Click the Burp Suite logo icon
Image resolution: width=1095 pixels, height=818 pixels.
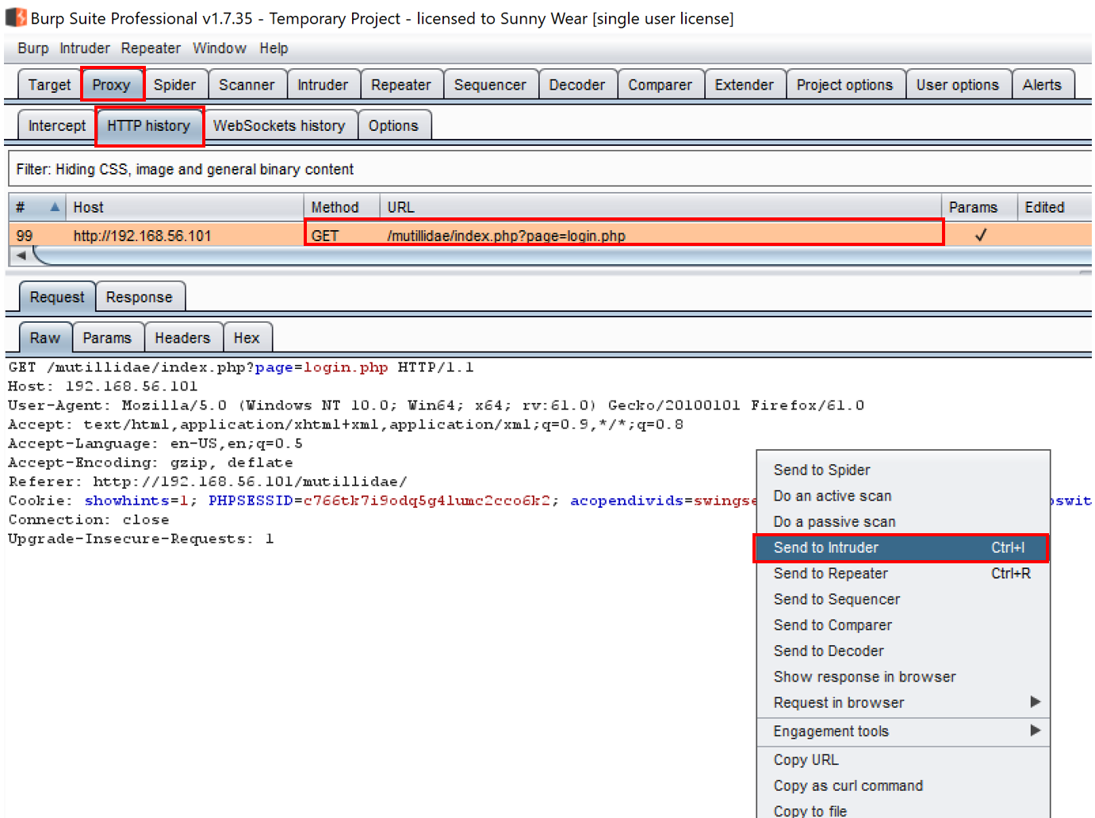(x=16, y=17)
